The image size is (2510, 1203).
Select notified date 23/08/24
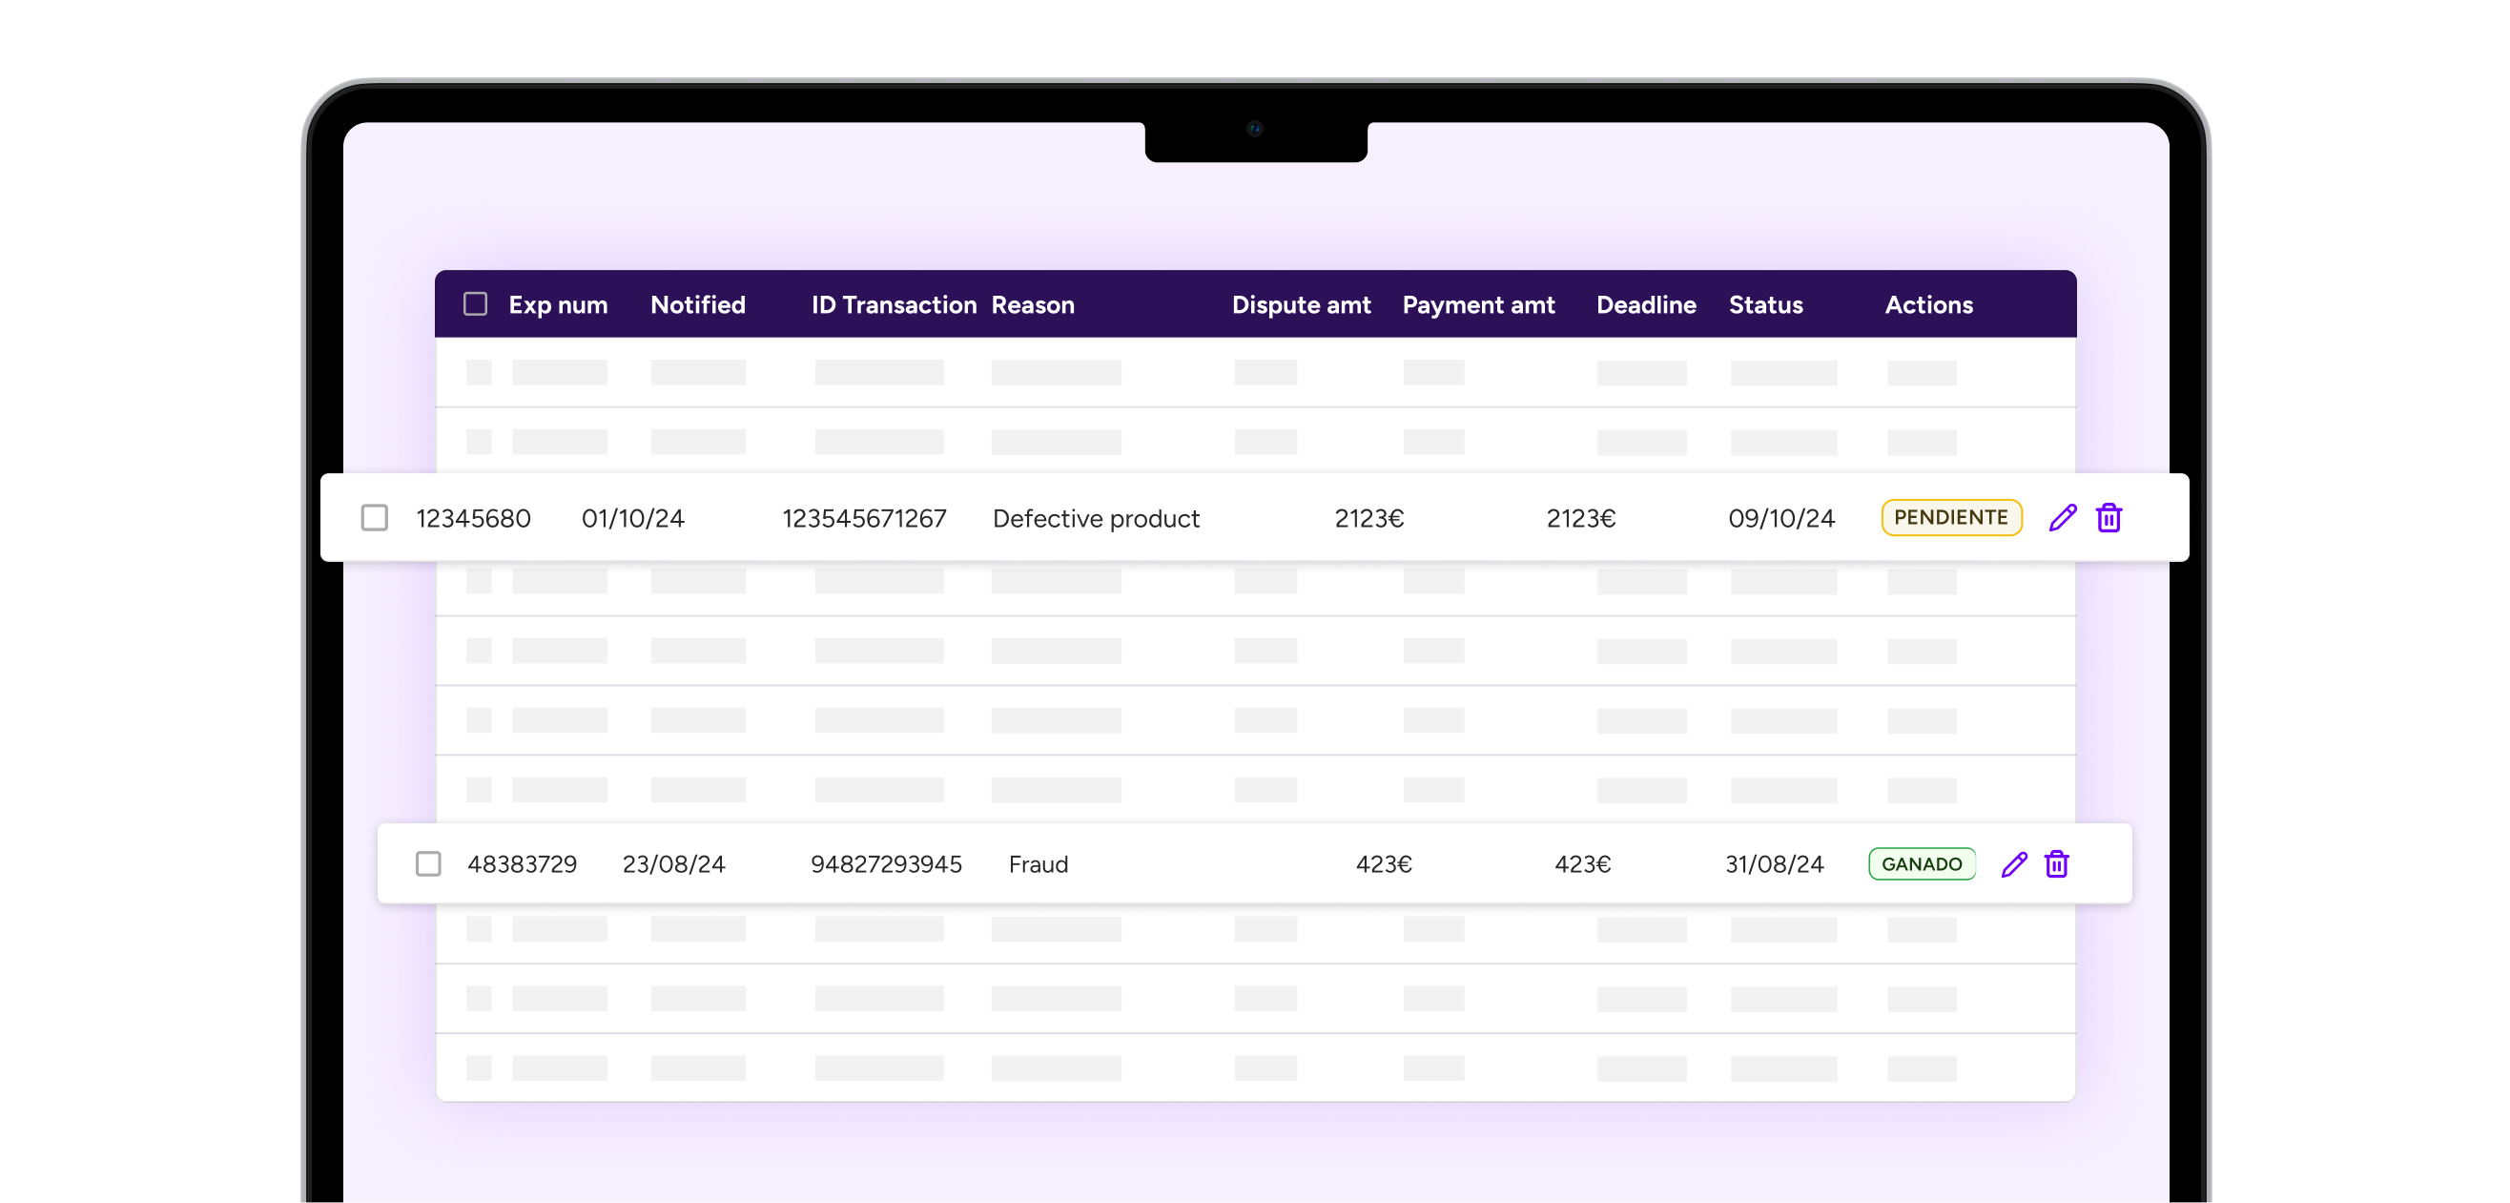click(674, 864)
